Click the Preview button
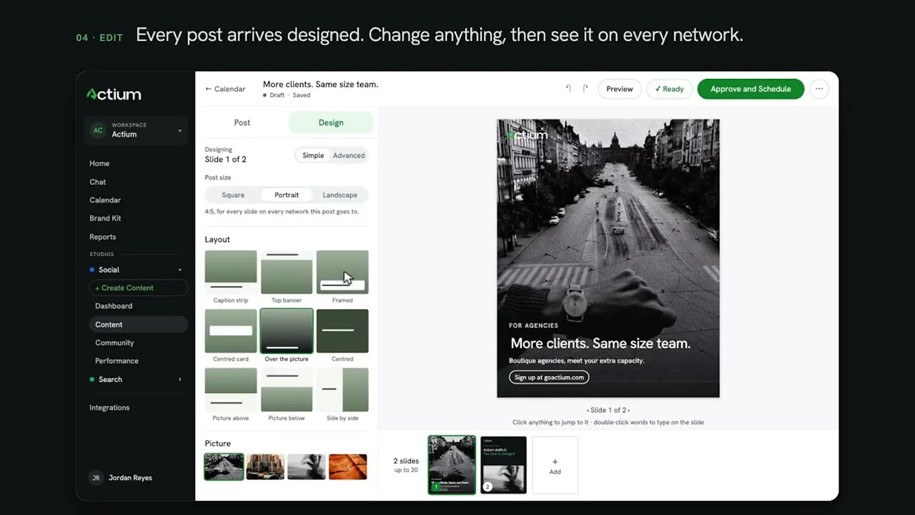The height and width of the screenshot is (515, 915). (x=619, y=89)
